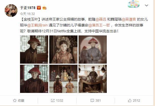Screen dimensions: 155x106
Task: View the courtyard group scene photo
Action: click(x=63, y=79)
